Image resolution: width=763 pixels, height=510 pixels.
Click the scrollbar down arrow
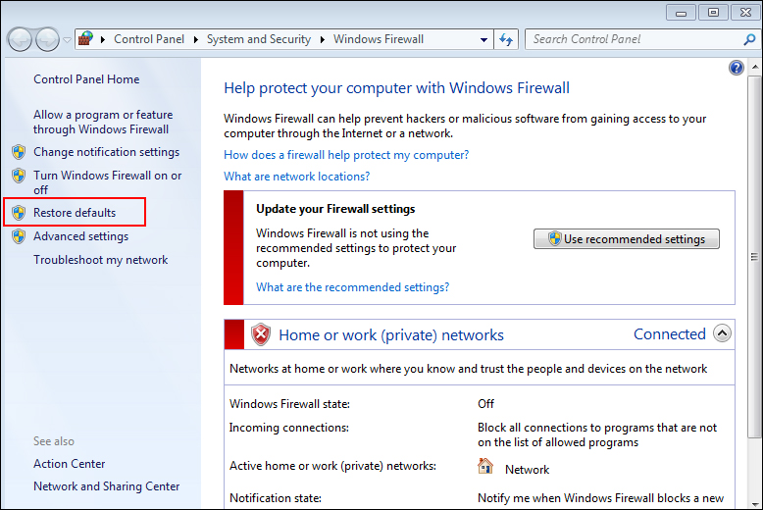point(755,503)
